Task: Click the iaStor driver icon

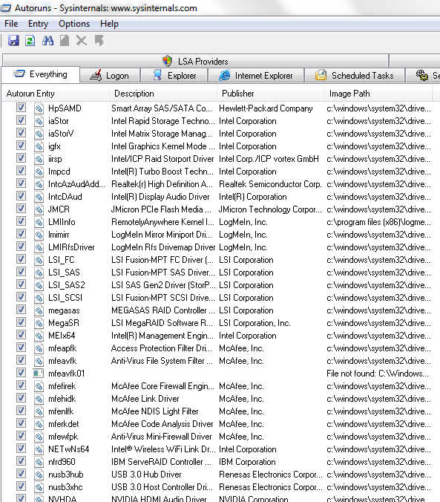Action: coord(39,121)
